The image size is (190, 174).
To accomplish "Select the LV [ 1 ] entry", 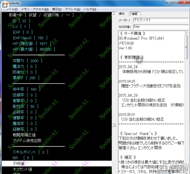I will (x=21, y=27).
